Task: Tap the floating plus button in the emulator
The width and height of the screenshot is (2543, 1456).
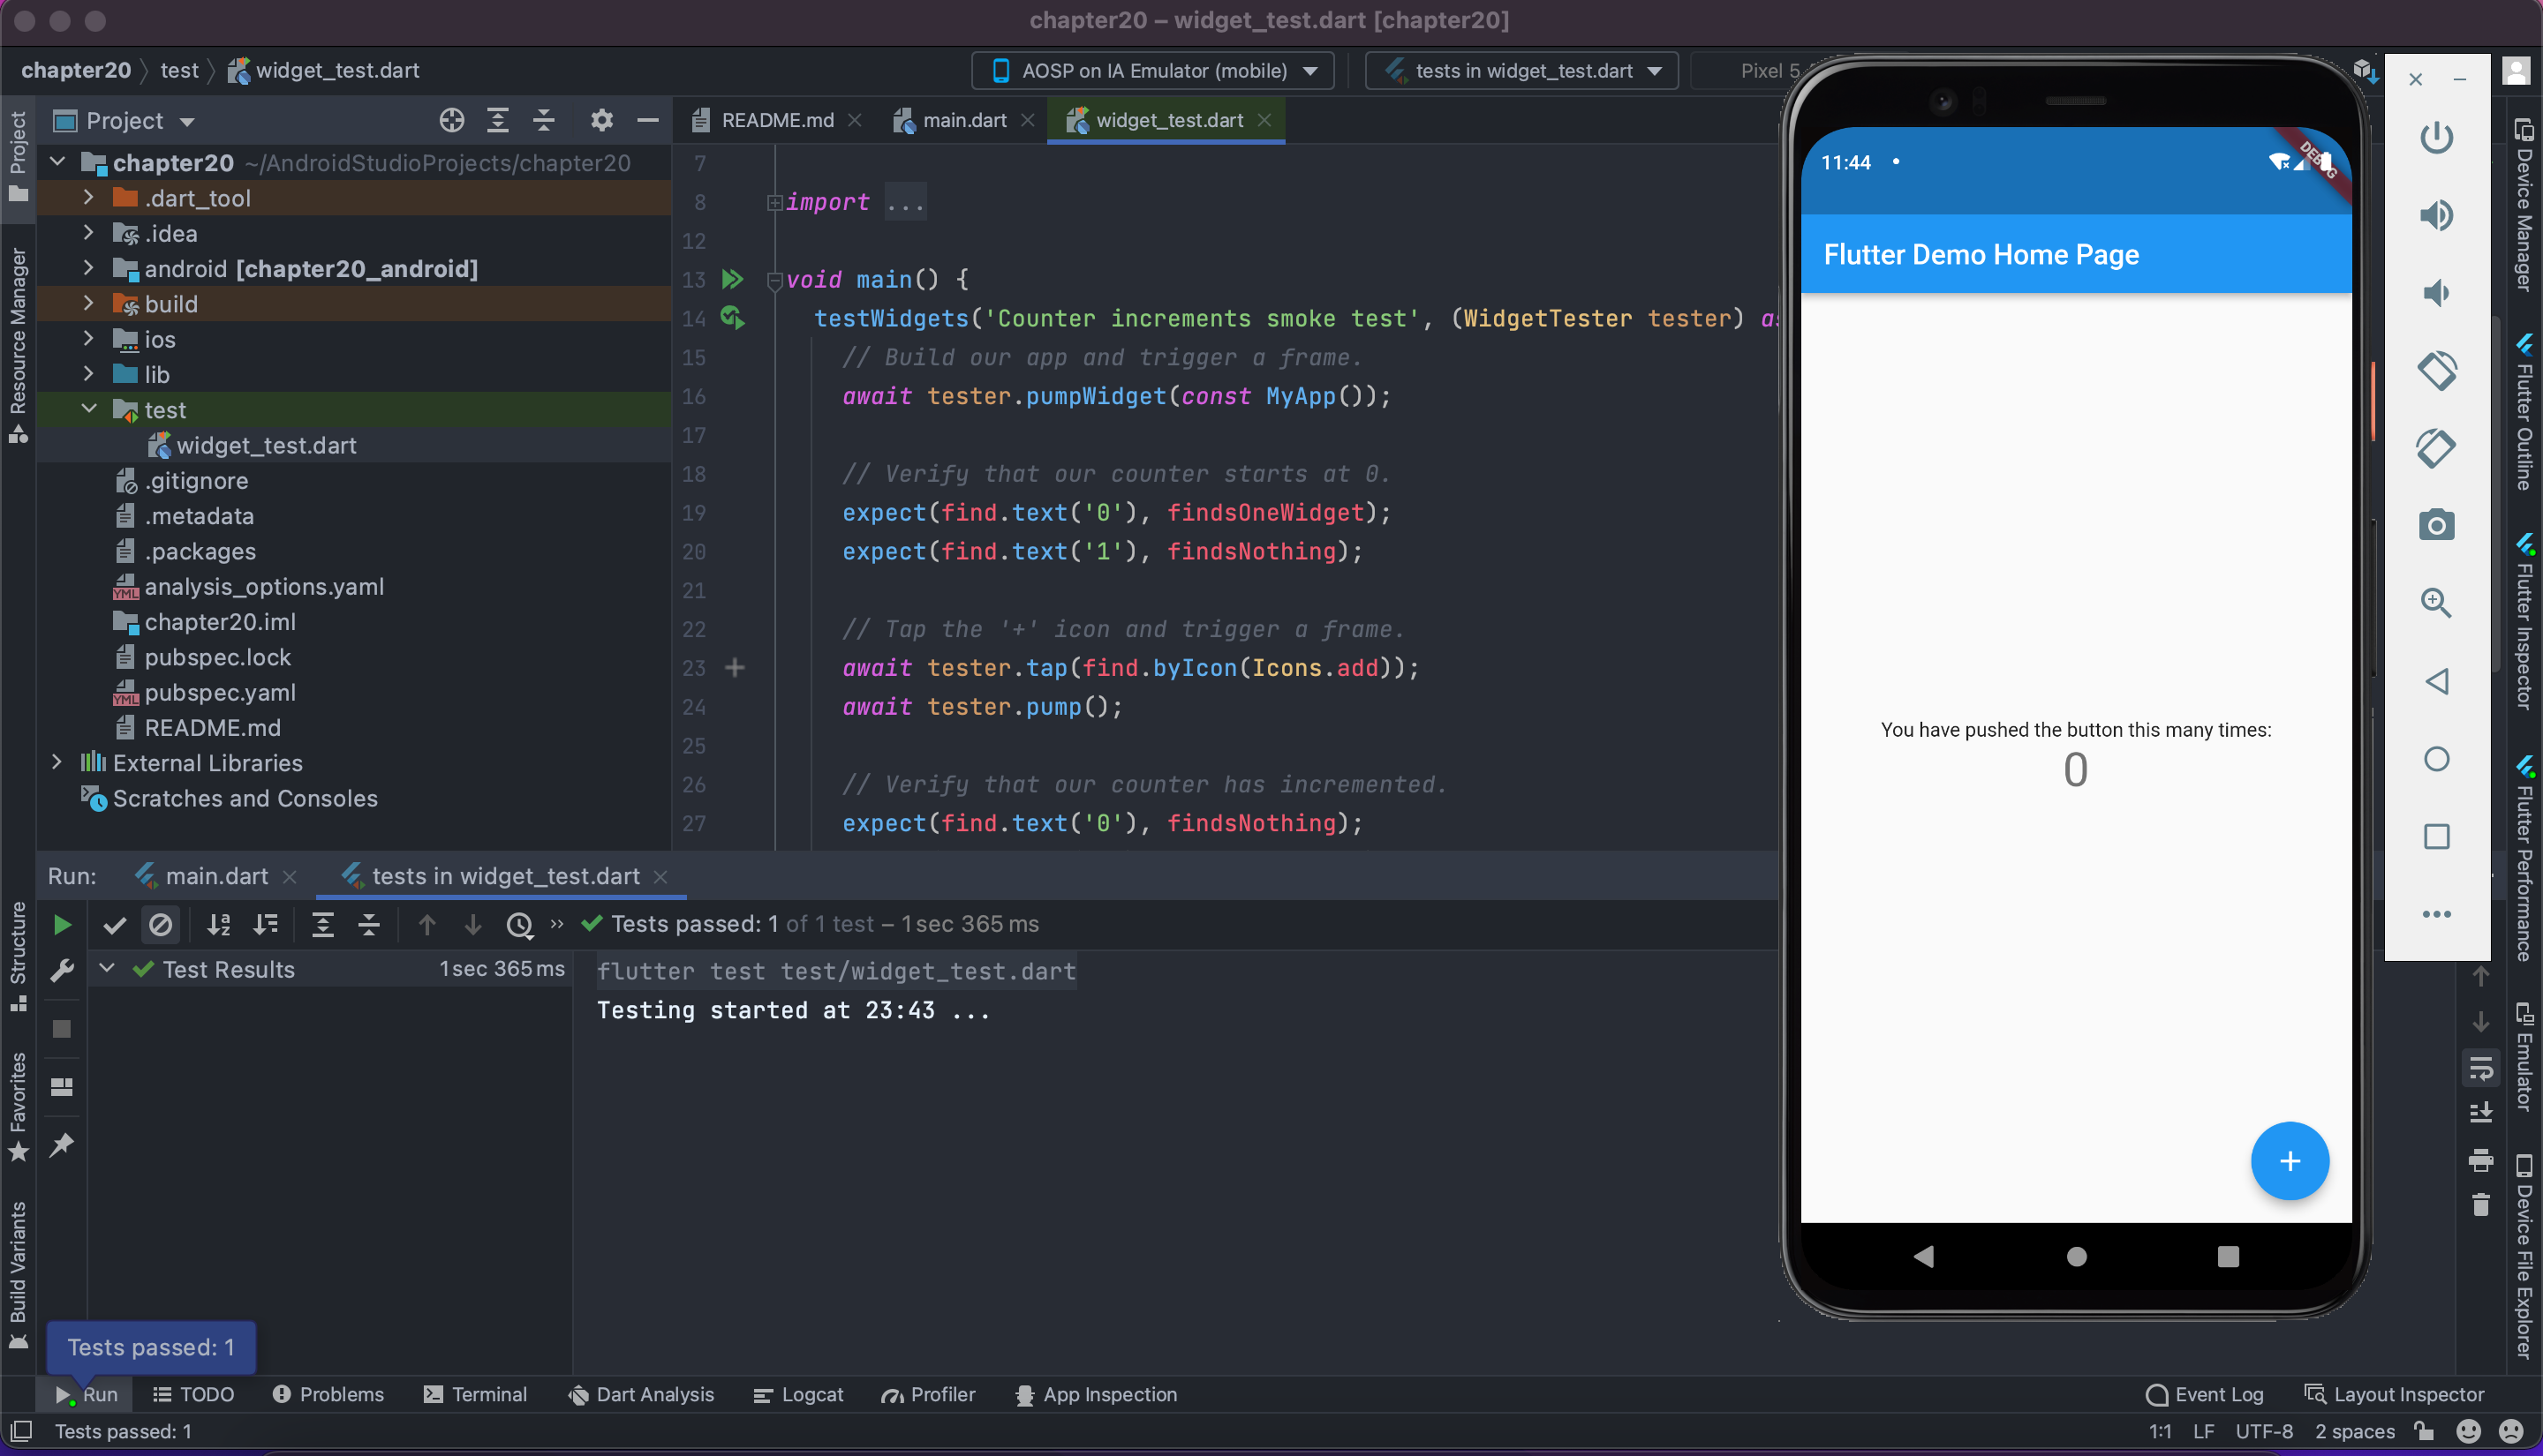Action: point(2290,1161)
